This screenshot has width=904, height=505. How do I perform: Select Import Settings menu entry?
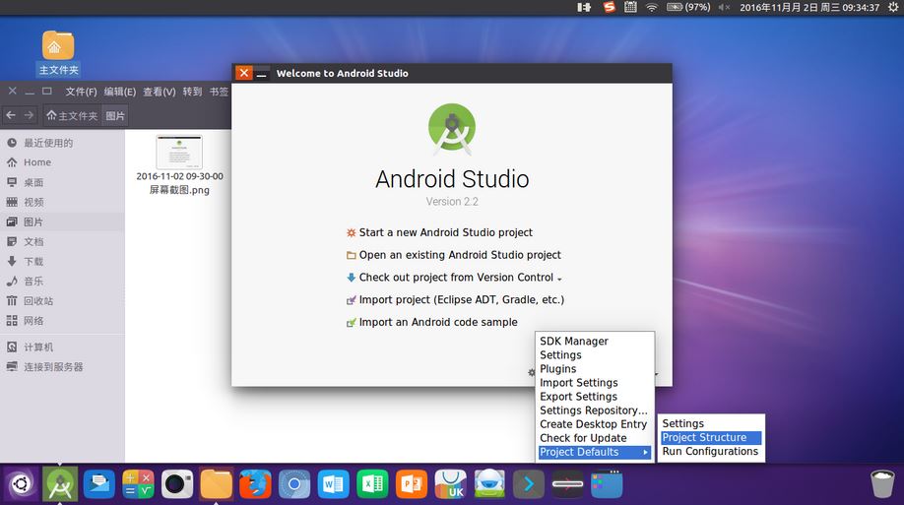[x=595, y=383]
